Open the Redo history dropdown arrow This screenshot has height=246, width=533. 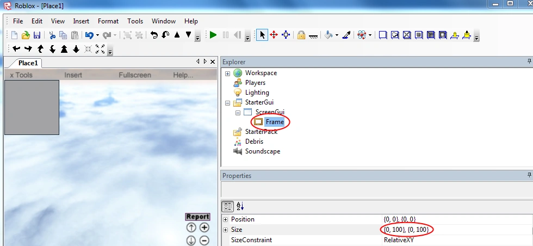pyautogui.click(x=115, y=35)
